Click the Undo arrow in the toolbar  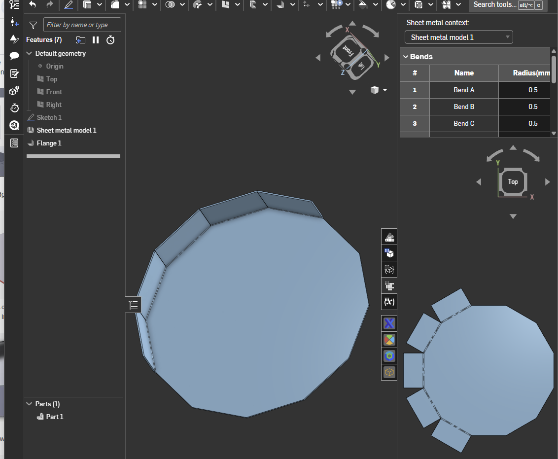pyautogui.click(x=33, y=4)
